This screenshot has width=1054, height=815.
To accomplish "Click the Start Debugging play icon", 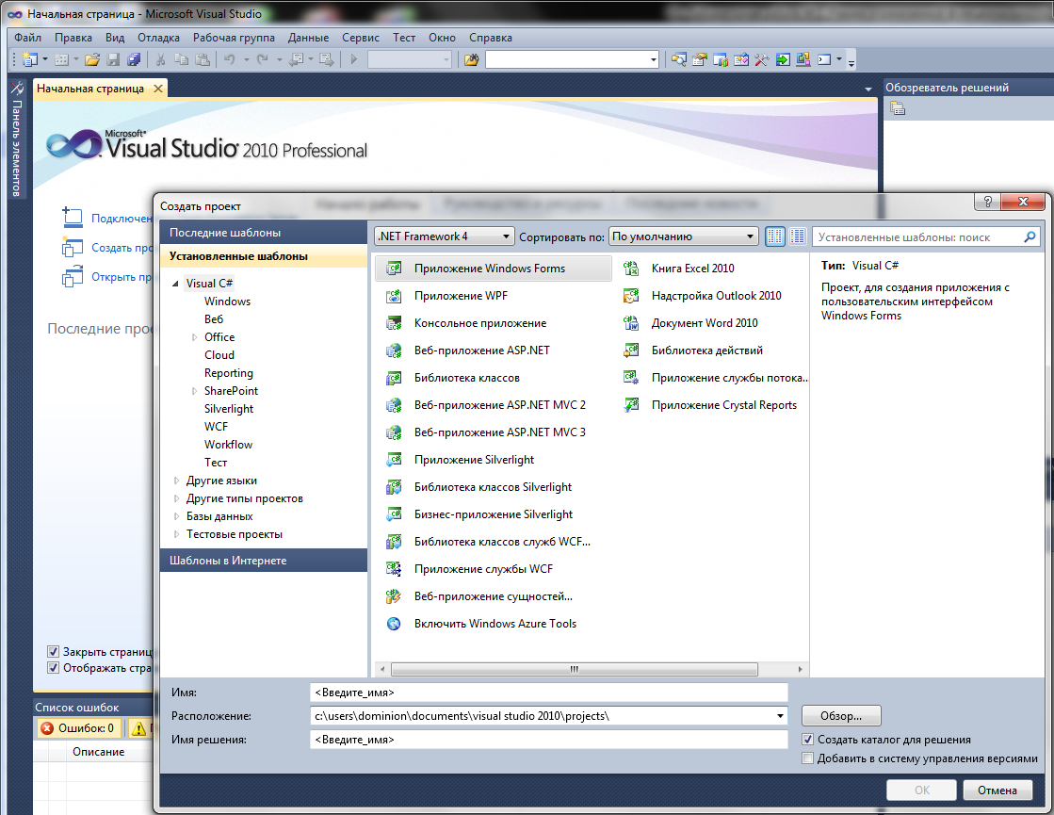I will 353,60.
